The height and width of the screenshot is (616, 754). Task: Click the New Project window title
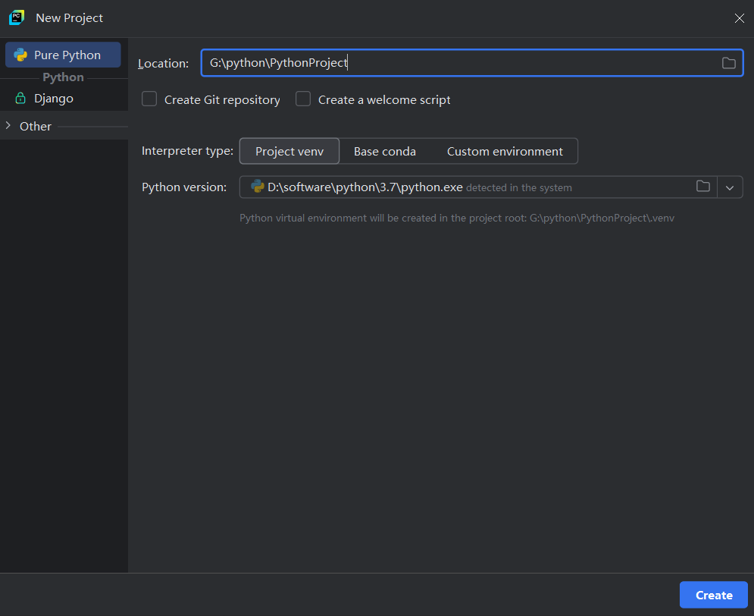(x=69, y=17)
